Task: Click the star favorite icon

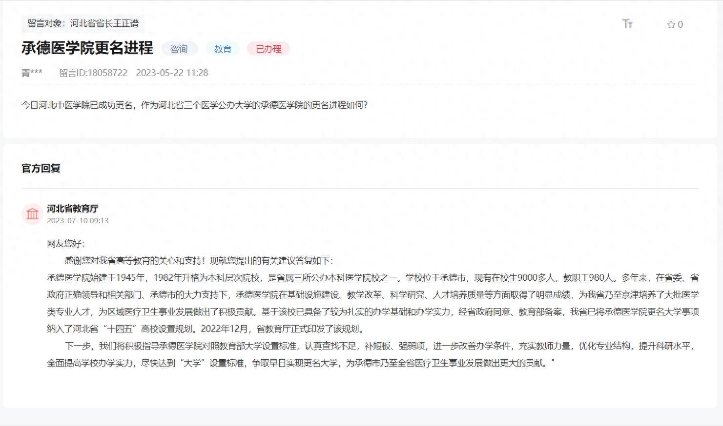Action: 671,24
